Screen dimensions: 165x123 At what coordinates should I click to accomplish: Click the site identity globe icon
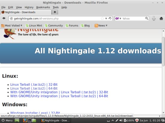click(x=11, y=19)
